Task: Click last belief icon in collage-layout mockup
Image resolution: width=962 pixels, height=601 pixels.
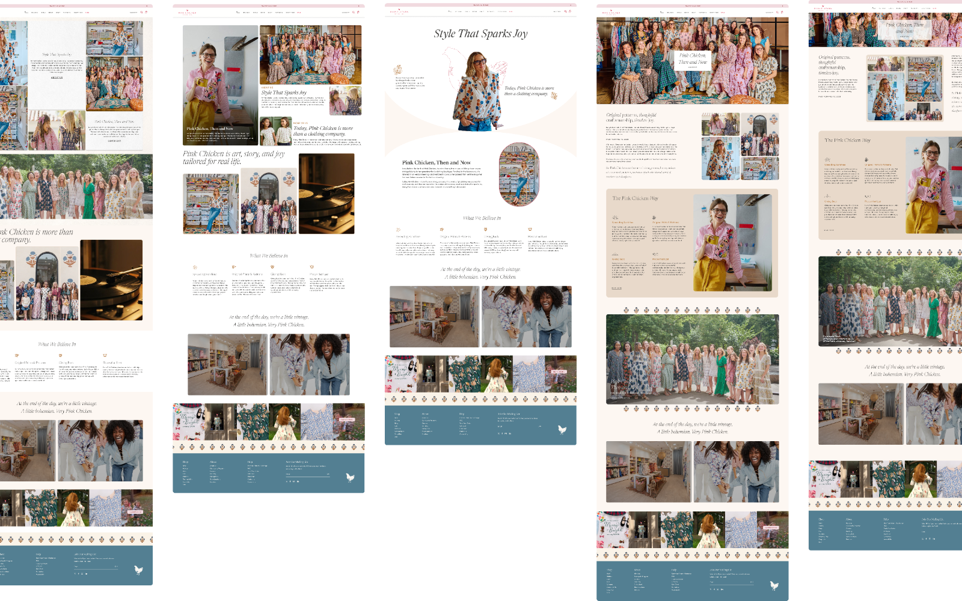Action: pyautogui.click(x=311, y=267)
